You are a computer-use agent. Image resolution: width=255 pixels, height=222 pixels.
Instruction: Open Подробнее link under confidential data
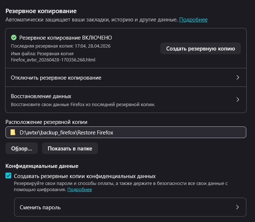pyautogui.click(x=79, y=190)
